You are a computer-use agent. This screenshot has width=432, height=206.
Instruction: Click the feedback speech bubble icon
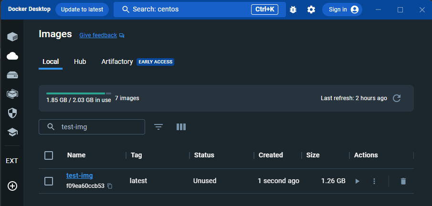pos(122,36)
